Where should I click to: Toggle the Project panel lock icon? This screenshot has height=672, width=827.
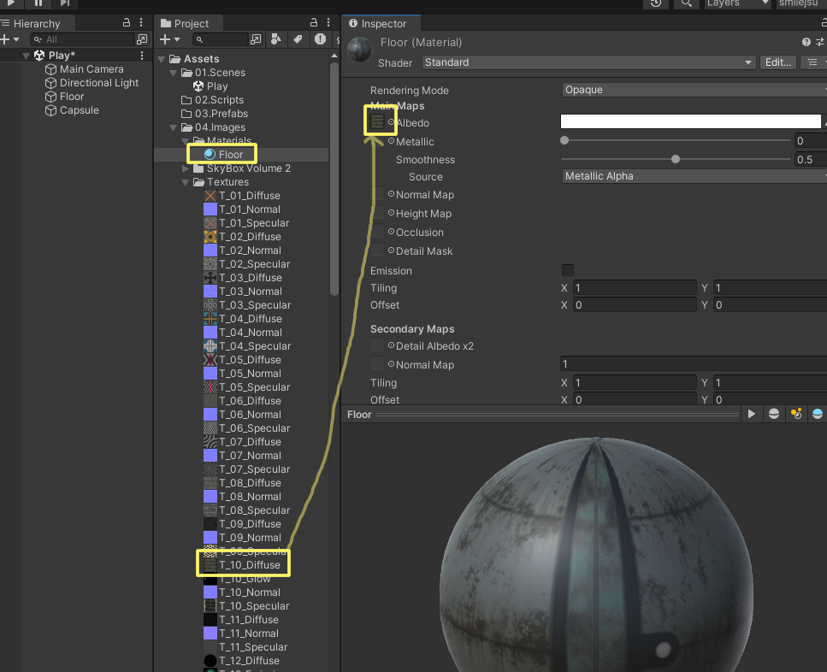tap(314, 23)
